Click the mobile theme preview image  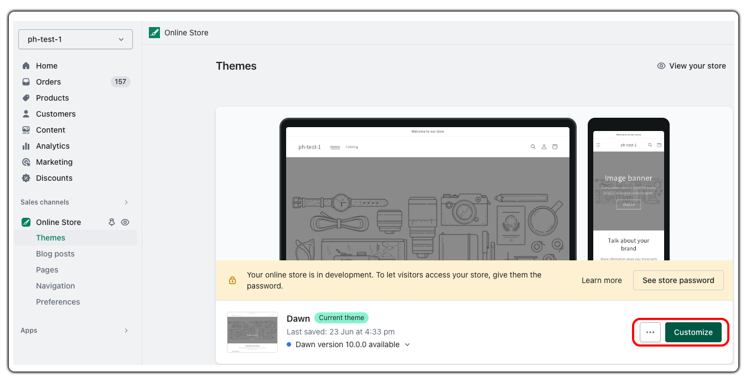pyautogui.click(x=629, y=189)
